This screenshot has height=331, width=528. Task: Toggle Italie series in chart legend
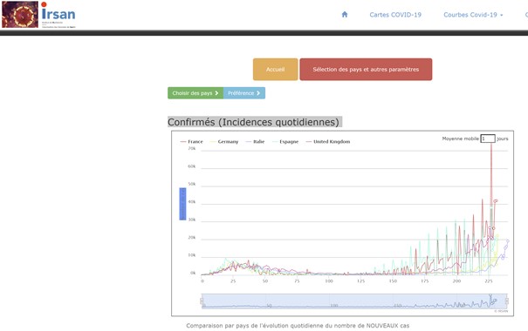pyautogui.click(x=255, y=141)
